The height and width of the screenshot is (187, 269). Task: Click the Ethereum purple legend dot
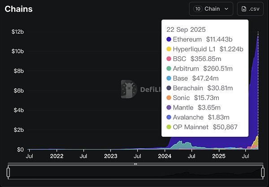pos(169,40)
